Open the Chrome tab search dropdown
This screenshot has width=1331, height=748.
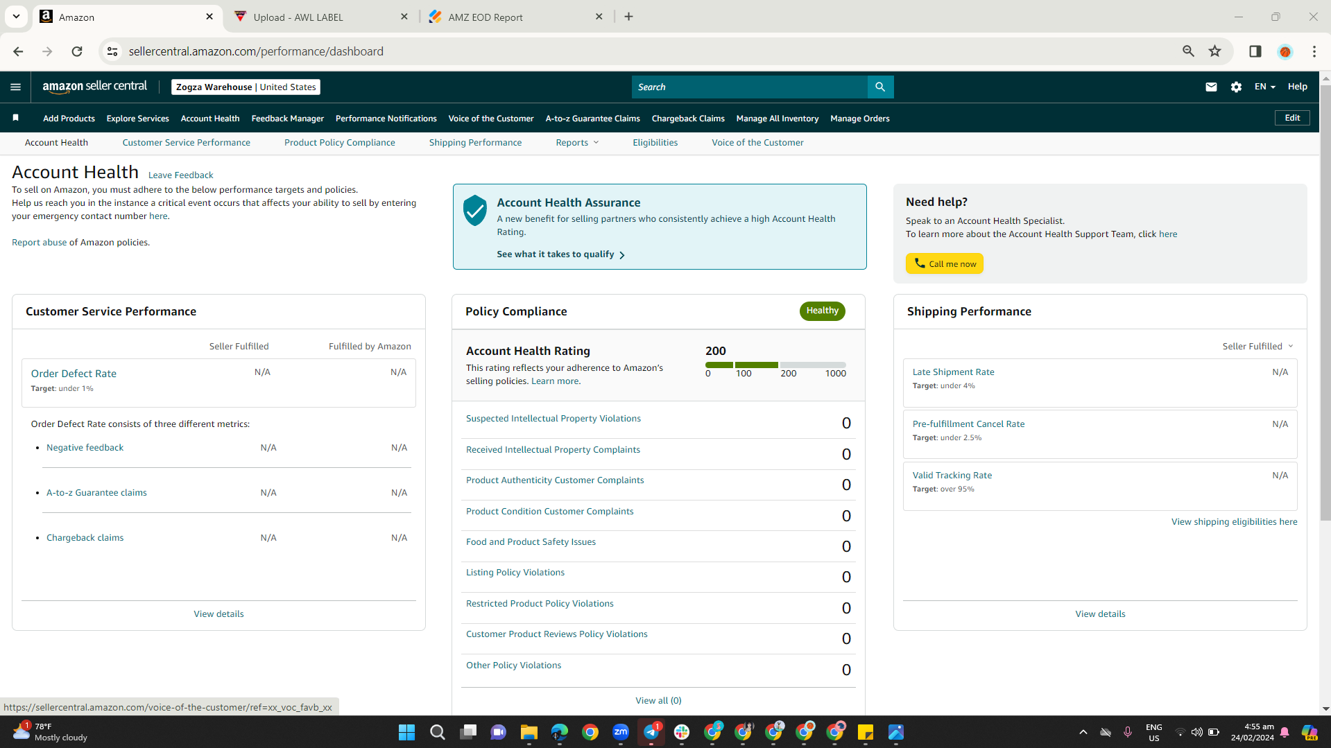16,17
